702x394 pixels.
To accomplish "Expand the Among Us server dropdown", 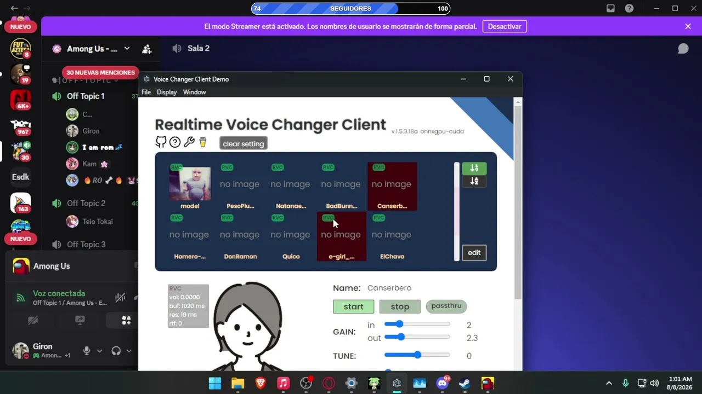I will (x=127, y=49).
